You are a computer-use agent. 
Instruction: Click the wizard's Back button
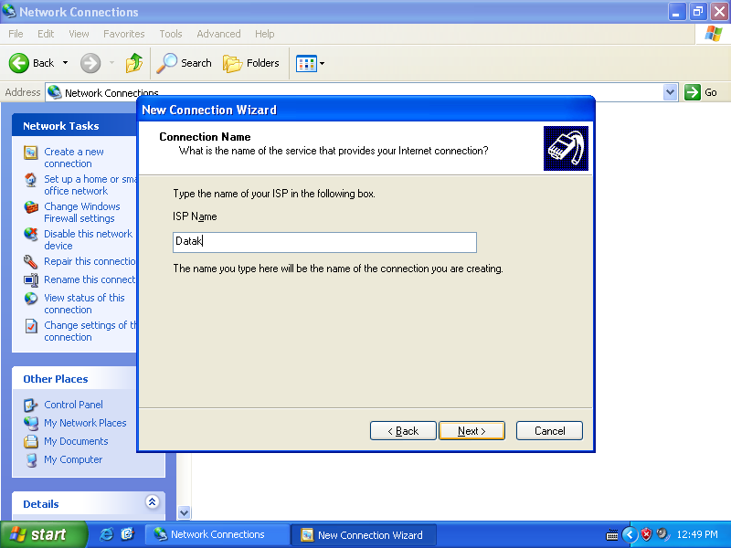403,430
